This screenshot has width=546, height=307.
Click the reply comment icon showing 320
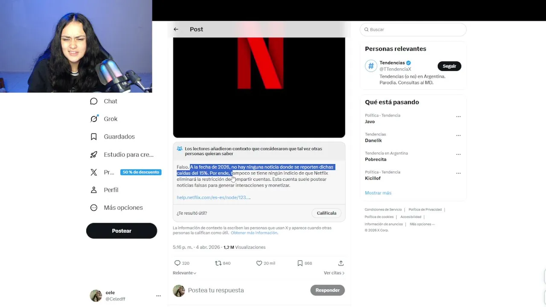coord(177,263)
